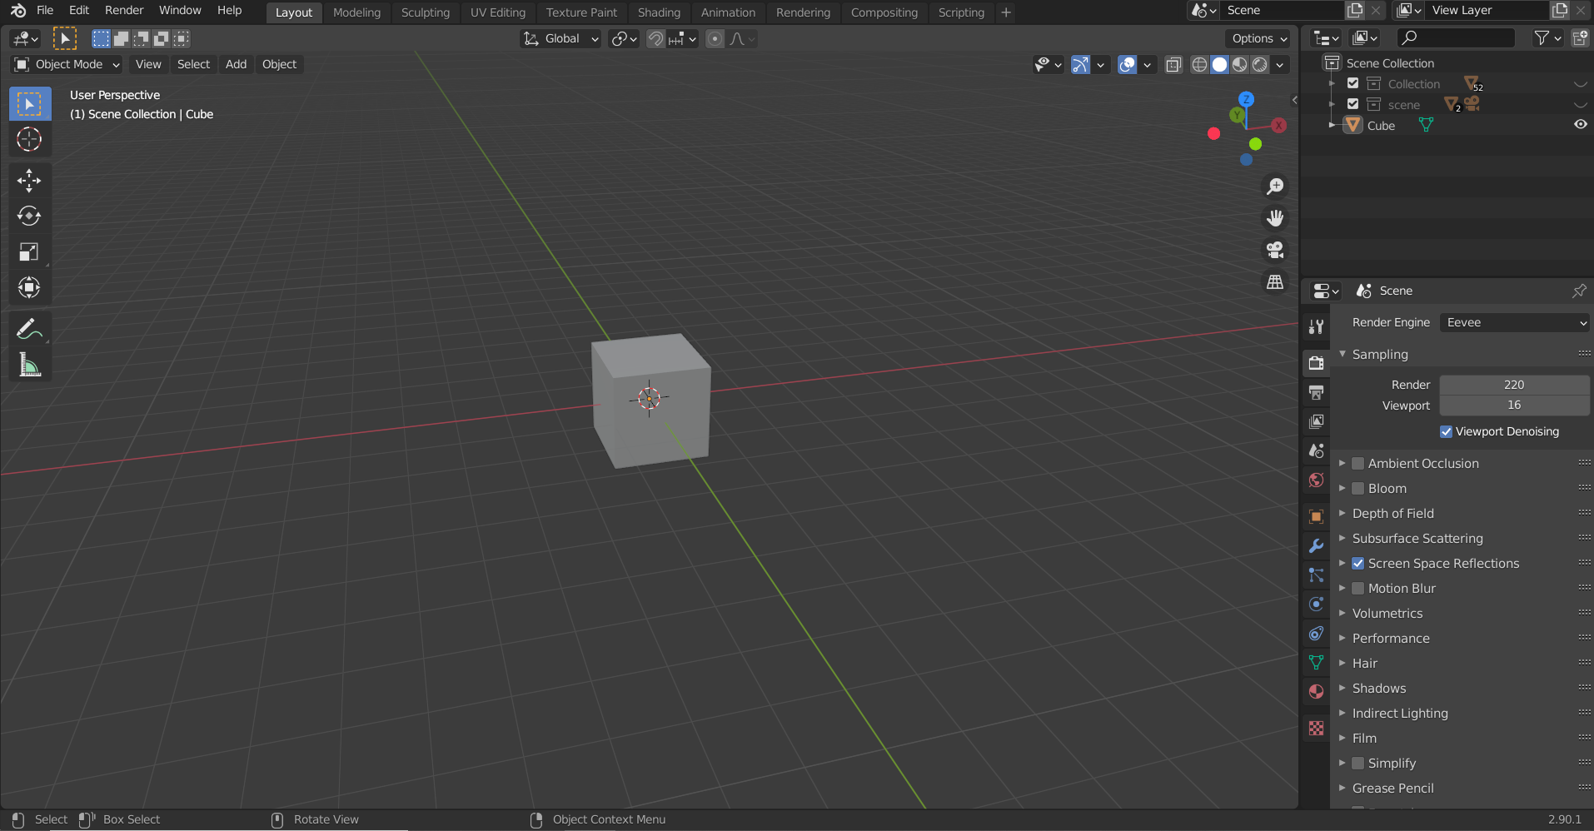Open the Texture properties checker tab
1594x831 pixels.
[1316, 728]
